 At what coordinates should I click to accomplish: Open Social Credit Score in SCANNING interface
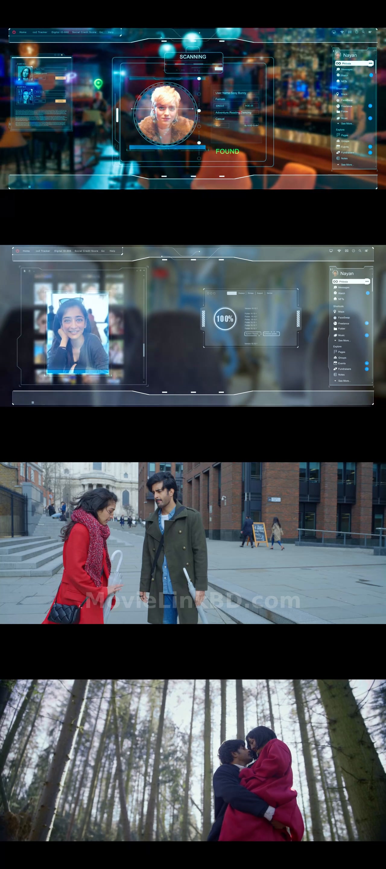[x=84, y=32]
